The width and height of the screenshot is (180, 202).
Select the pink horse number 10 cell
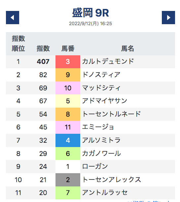[x=68, y=88]
